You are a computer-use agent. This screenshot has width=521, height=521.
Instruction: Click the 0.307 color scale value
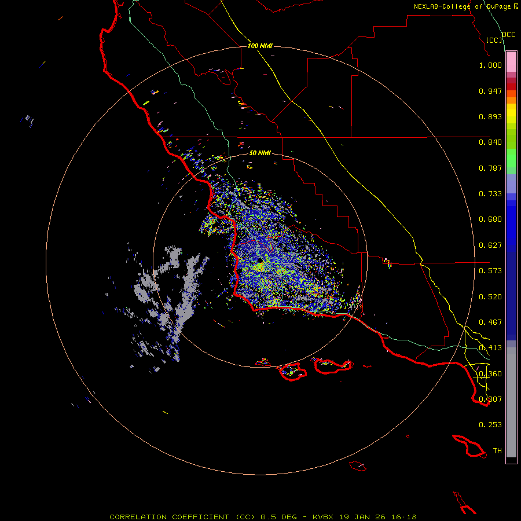coord(490,399)
